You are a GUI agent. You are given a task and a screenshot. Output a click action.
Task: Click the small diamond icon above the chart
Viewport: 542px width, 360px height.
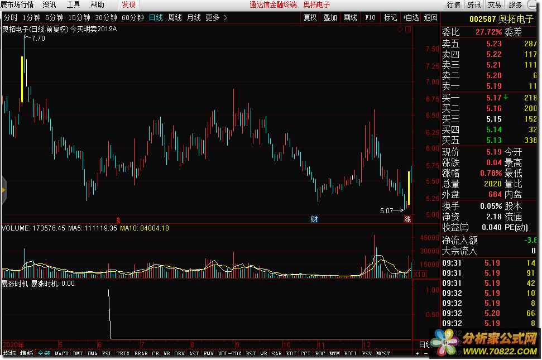(400, 30)
